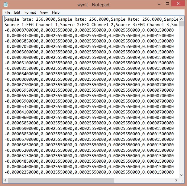This screenshot has height=186, width=187.
Task: Click the vertical scrollbar up arrow
Action: pos(181,19)
